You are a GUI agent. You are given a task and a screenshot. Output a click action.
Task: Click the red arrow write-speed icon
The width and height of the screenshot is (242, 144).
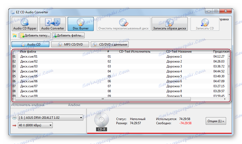click(14, 126)
